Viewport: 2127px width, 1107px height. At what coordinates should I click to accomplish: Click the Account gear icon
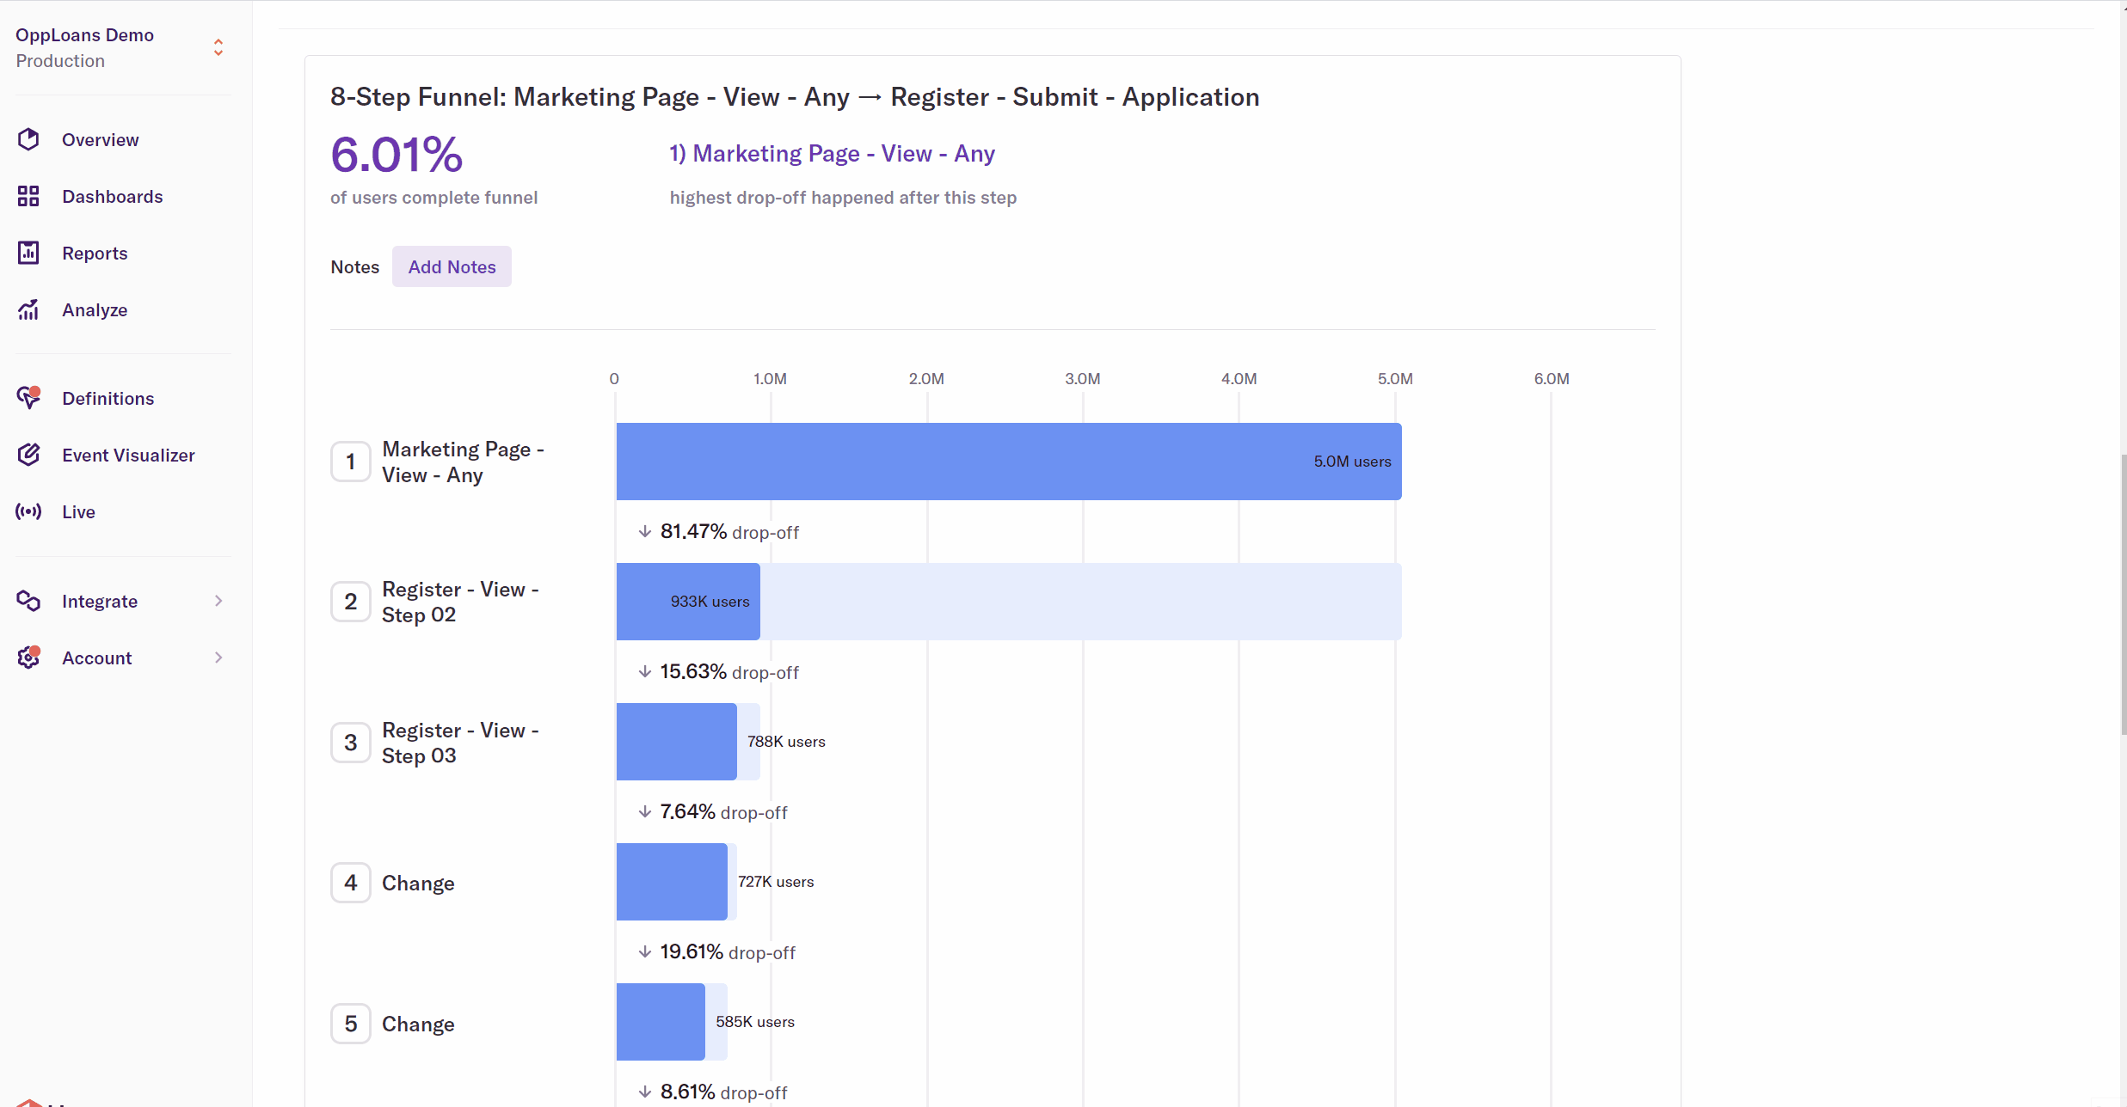tap(28, 657)
